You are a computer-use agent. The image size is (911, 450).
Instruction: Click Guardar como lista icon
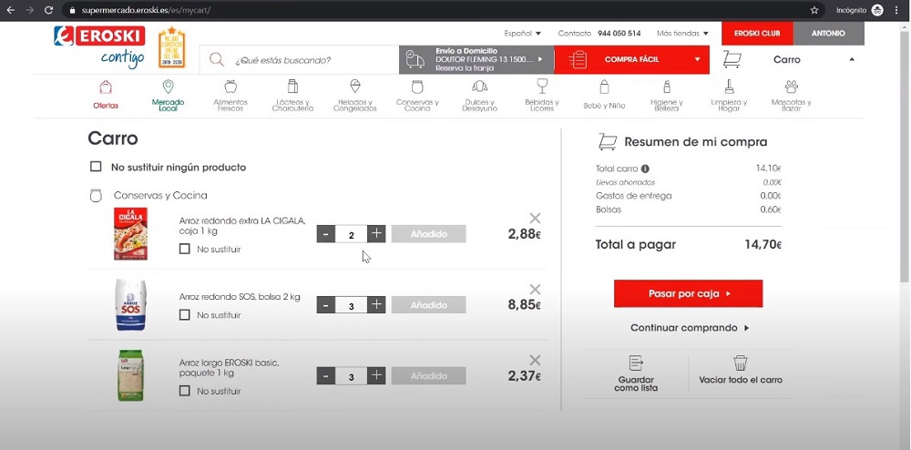(x=636, y=363)
